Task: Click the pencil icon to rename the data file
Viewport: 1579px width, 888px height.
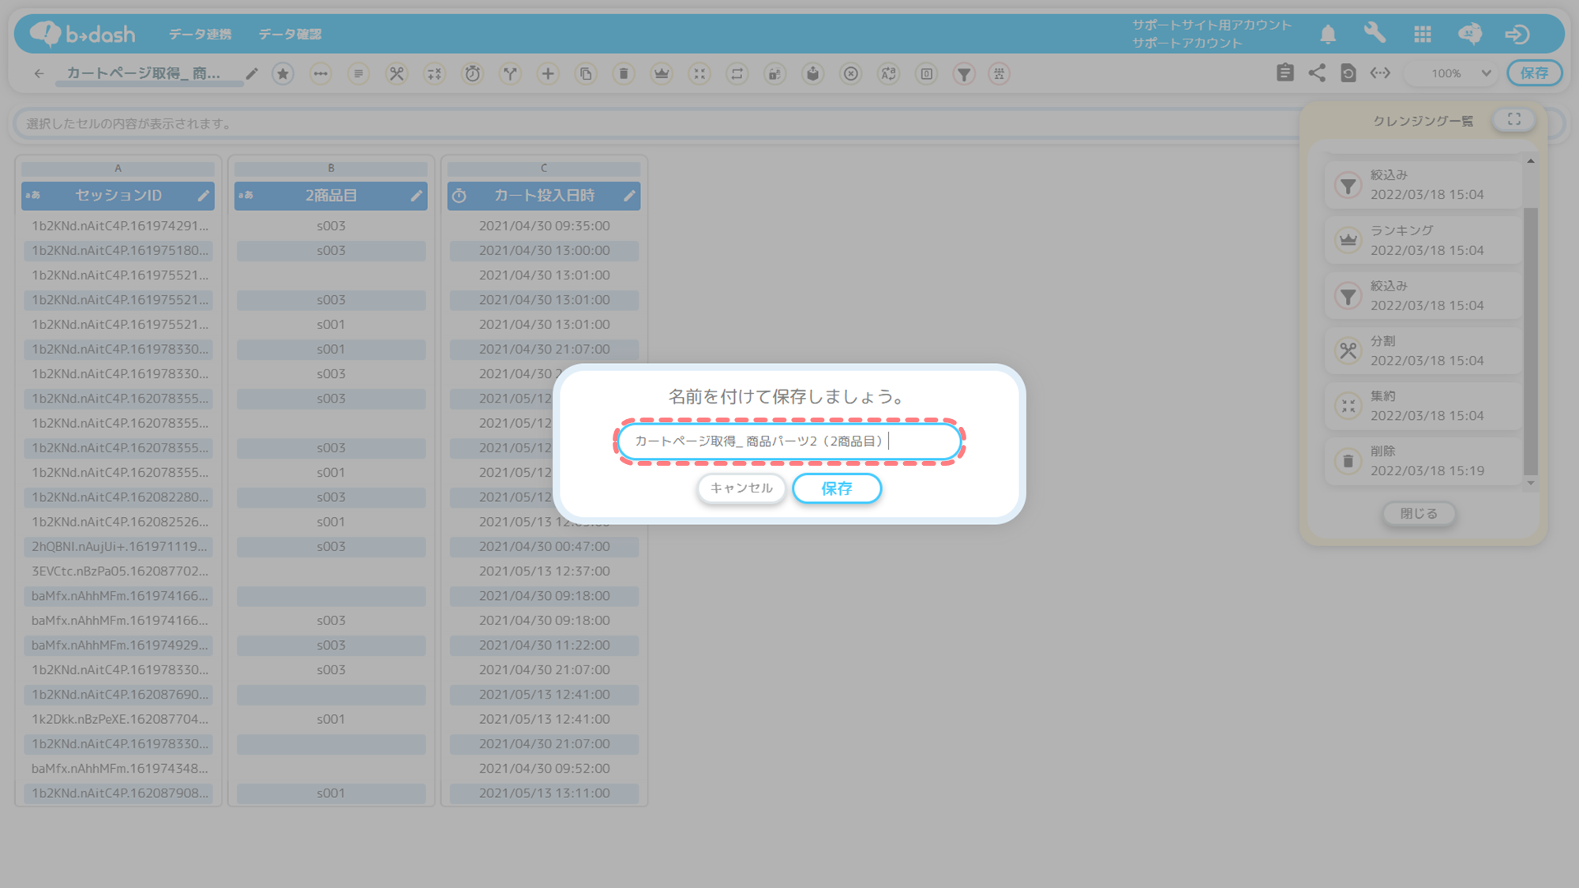Action: point(252,73)
